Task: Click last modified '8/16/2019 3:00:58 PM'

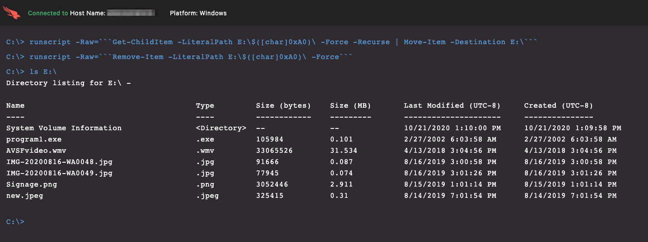Action: [x=450, y=162]
